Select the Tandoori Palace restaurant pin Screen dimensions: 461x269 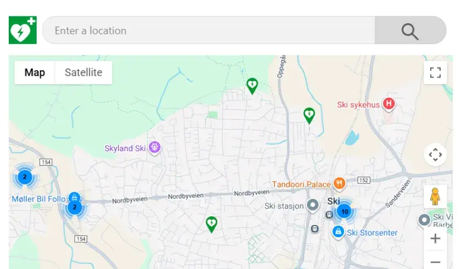(340, 184)
